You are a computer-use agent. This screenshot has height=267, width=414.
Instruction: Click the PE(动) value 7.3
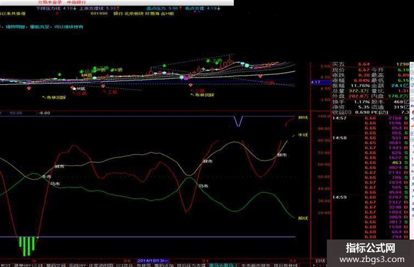click(x=405, y=112)
